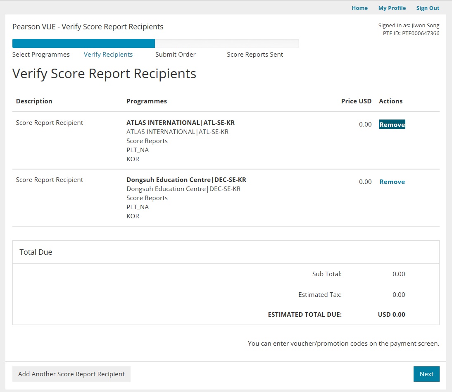Screen dimensions: 452x392
Task: Click the Total Due panel heading
Action: (36, 252)
